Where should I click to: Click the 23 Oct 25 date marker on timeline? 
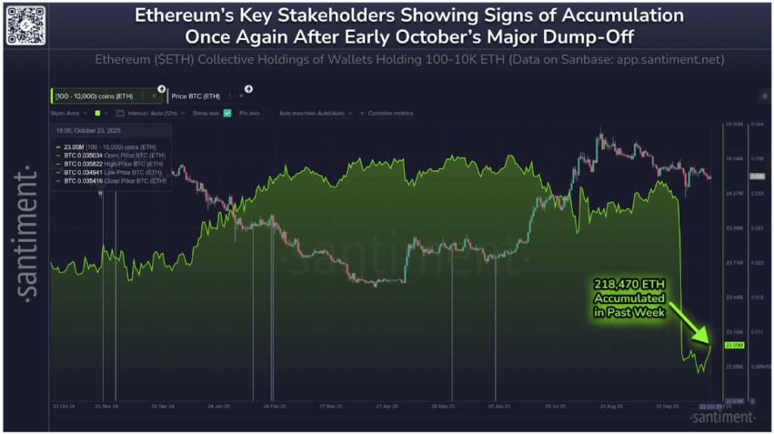[x=711, y=407]
